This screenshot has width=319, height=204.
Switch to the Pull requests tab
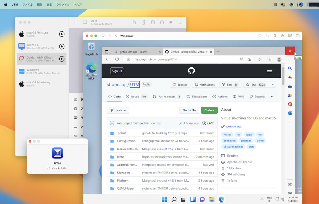pyautogui.click(x=166, y=97)
